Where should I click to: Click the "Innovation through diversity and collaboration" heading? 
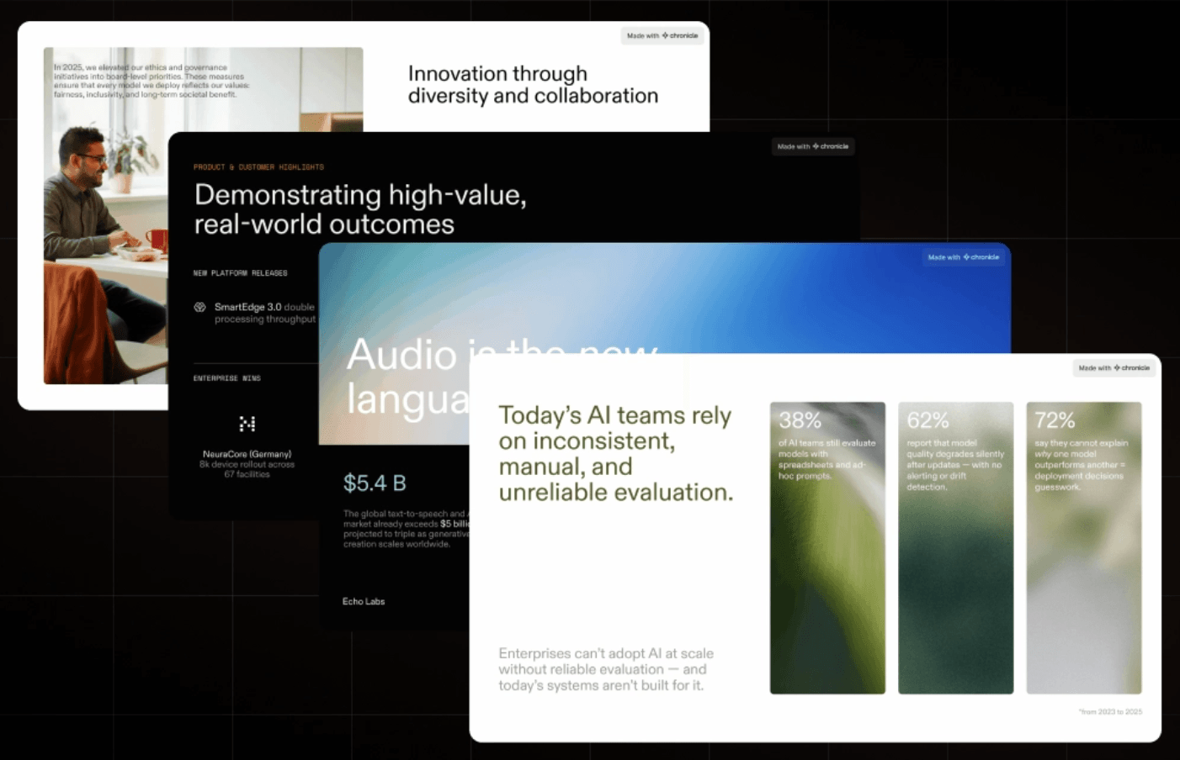[533, 85]
